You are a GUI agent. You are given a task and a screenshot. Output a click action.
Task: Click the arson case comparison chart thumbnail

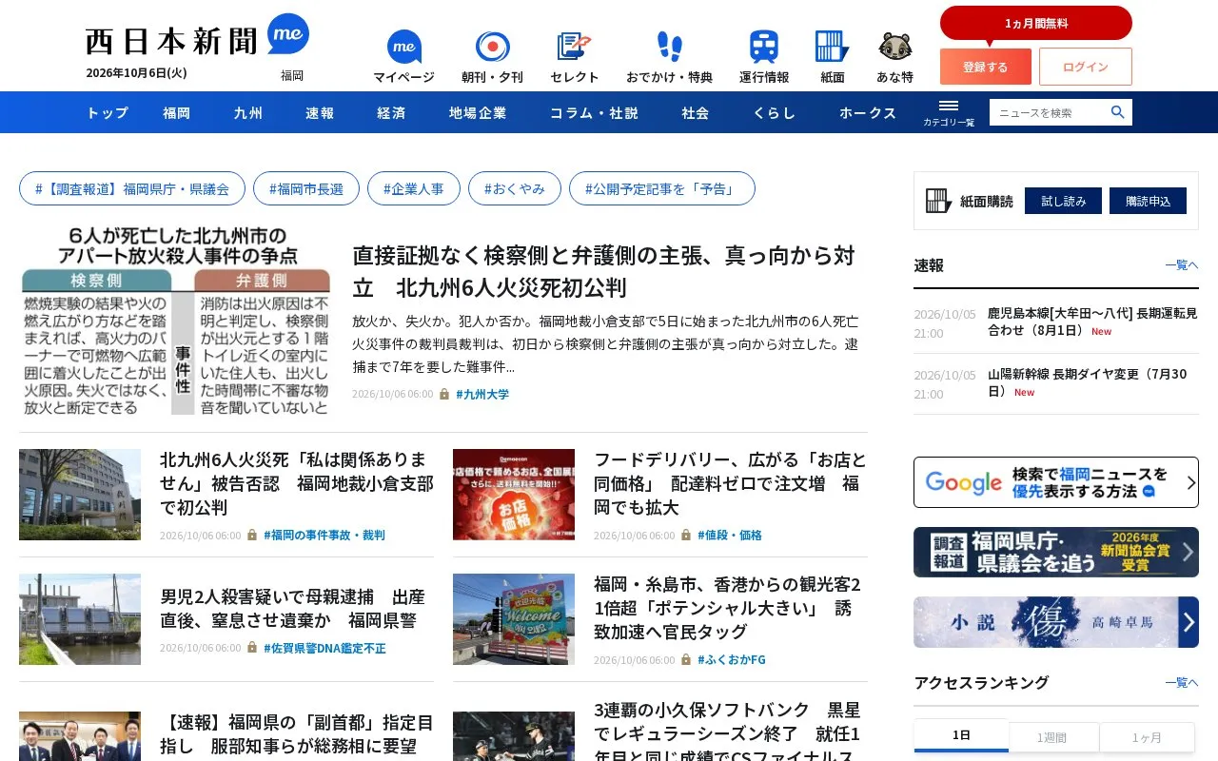tap(175, 322)
